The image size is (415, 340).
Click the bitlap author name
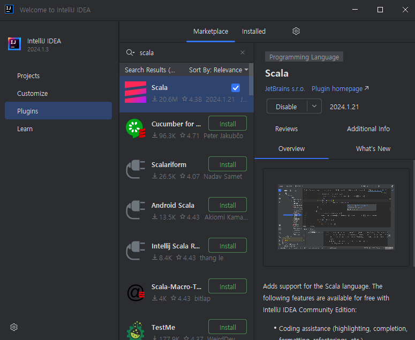pos(202,298)
